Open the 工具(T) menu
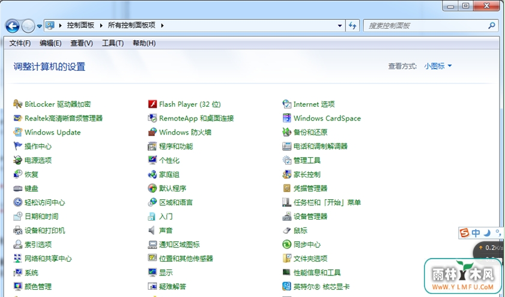The width and height of the screenshot is (505, 297). click(x=113, y=43)
